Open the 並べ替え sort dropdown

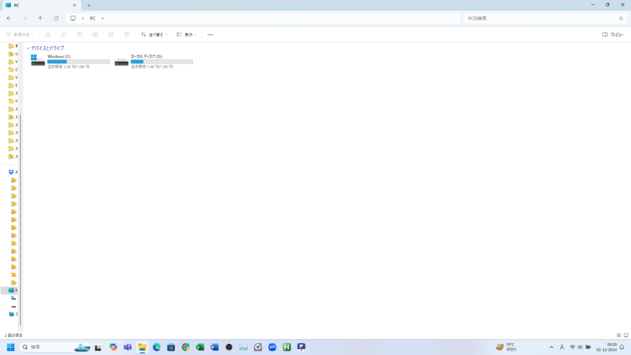click(154, 35)
